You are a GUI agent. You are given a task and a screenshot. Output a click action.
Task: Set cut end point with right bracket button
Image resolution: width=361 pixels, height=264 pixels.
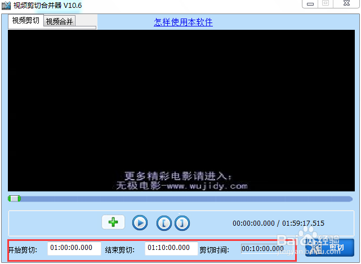(x=182, y=223)
